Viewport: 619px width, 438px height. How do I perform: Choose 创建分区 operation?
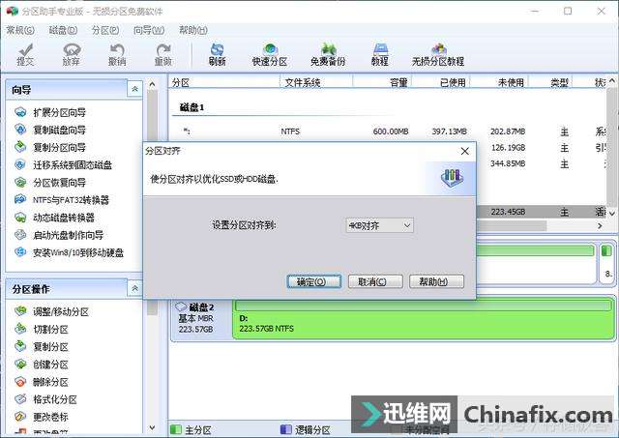[x=42, y=365]
